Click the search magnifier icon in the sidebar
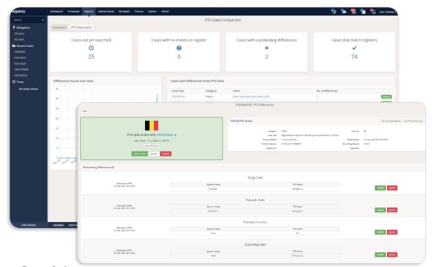 42,21
